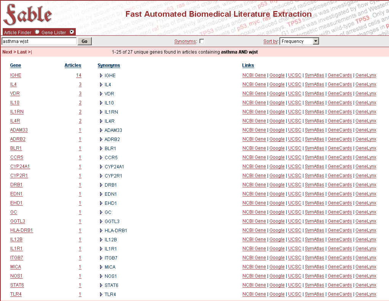Expand synonyms arrow next to CYP24A1

[x=101, y=167]
